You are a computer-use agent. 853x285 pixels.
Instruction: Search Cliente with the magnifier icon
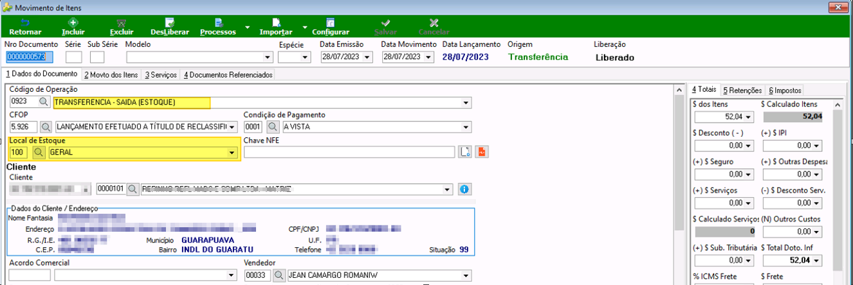pos(133,189)
